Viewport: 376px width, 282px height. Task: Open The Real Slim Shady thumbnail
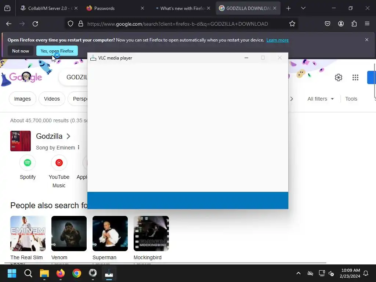tap(28, 233)
